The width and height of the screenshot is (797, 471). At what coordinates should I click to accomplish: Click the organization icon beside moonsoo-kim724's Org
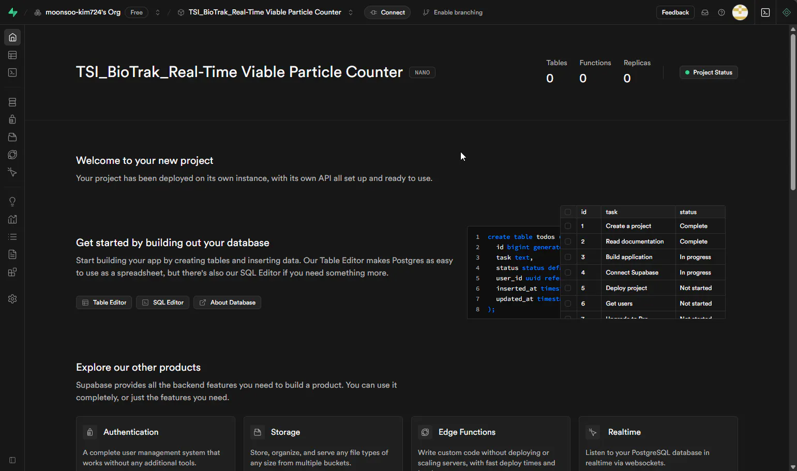coord(38,12)
